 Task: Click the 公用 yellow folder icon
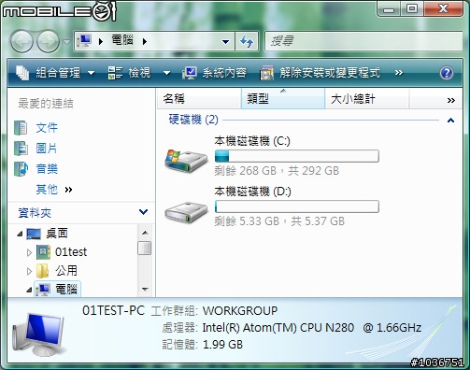coord(43,271)
